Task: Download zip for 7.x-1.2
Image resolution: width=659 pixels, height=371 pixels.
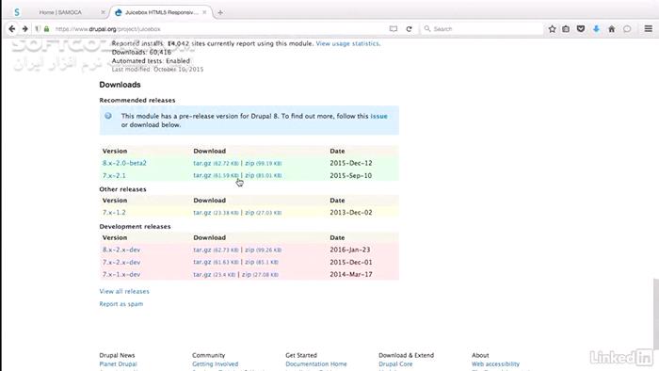Action: tap(249, 213)
